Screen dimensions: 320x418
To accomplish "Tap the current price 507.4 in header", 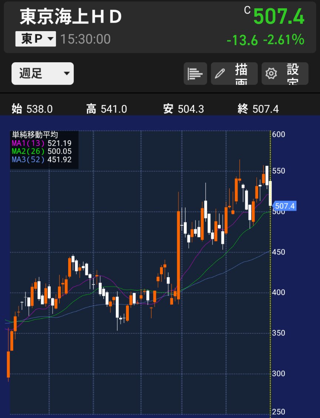I will 279,17.
